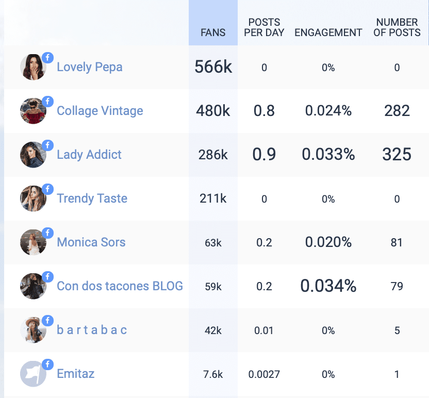Click the Facebook badge on Lovely Pepa's avatar
429x398 pixels.
(48, 58)
